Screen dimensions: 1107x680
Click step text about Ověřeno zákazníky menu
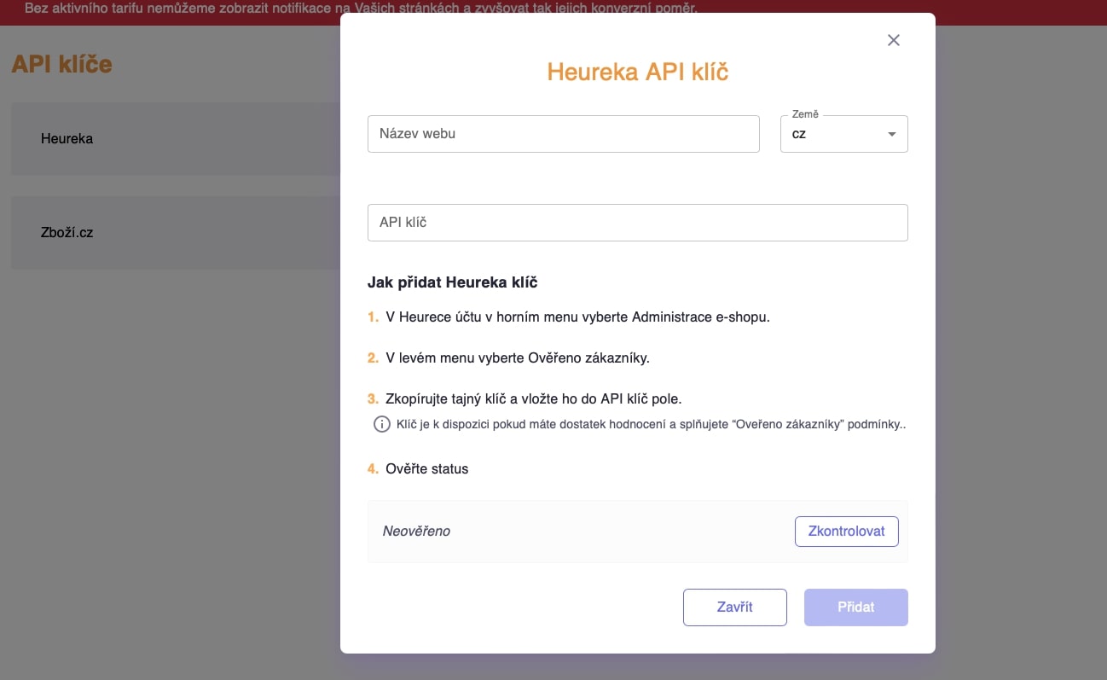(518, 357)
